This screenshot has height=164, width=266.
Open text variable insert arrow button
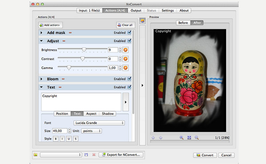(x=126, y=102)
